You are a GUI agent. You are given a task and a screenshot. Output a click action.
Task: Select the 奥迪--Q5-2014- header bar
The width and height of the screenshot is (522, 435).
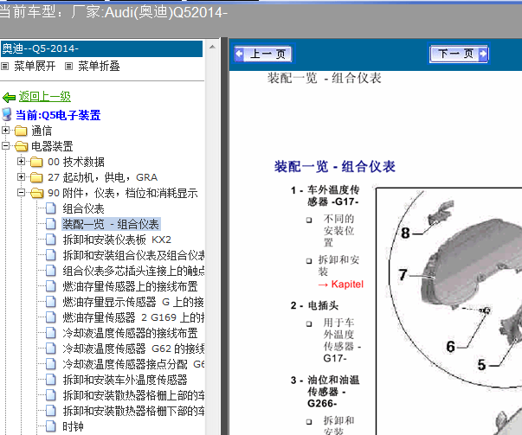(x=101, y=49)
